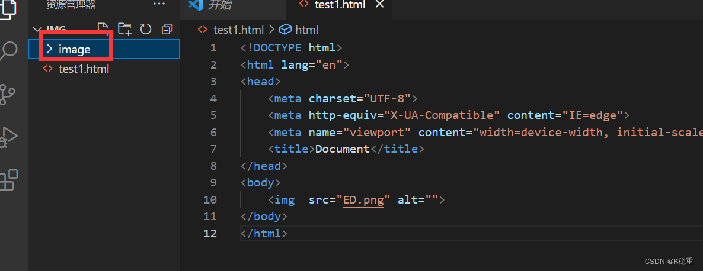Switch to the 开始 tab
This screenshot has height=271, width=703.
point(211,5)
